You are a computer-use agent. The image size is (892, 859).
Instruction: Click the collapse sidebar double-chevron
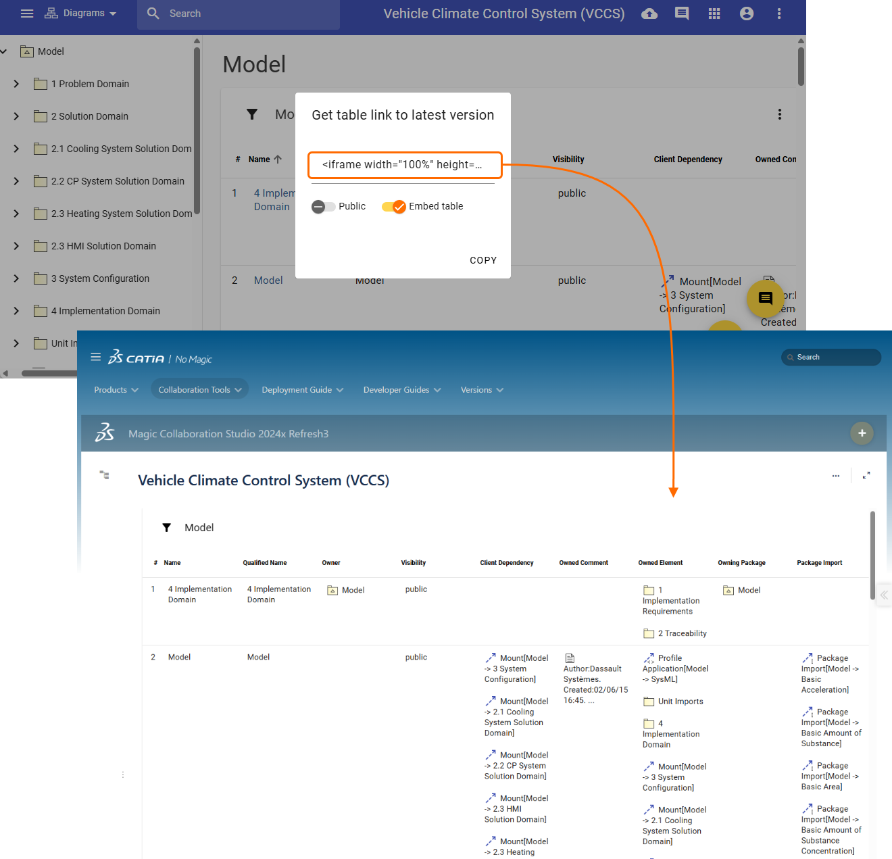(x=884, y=595)
